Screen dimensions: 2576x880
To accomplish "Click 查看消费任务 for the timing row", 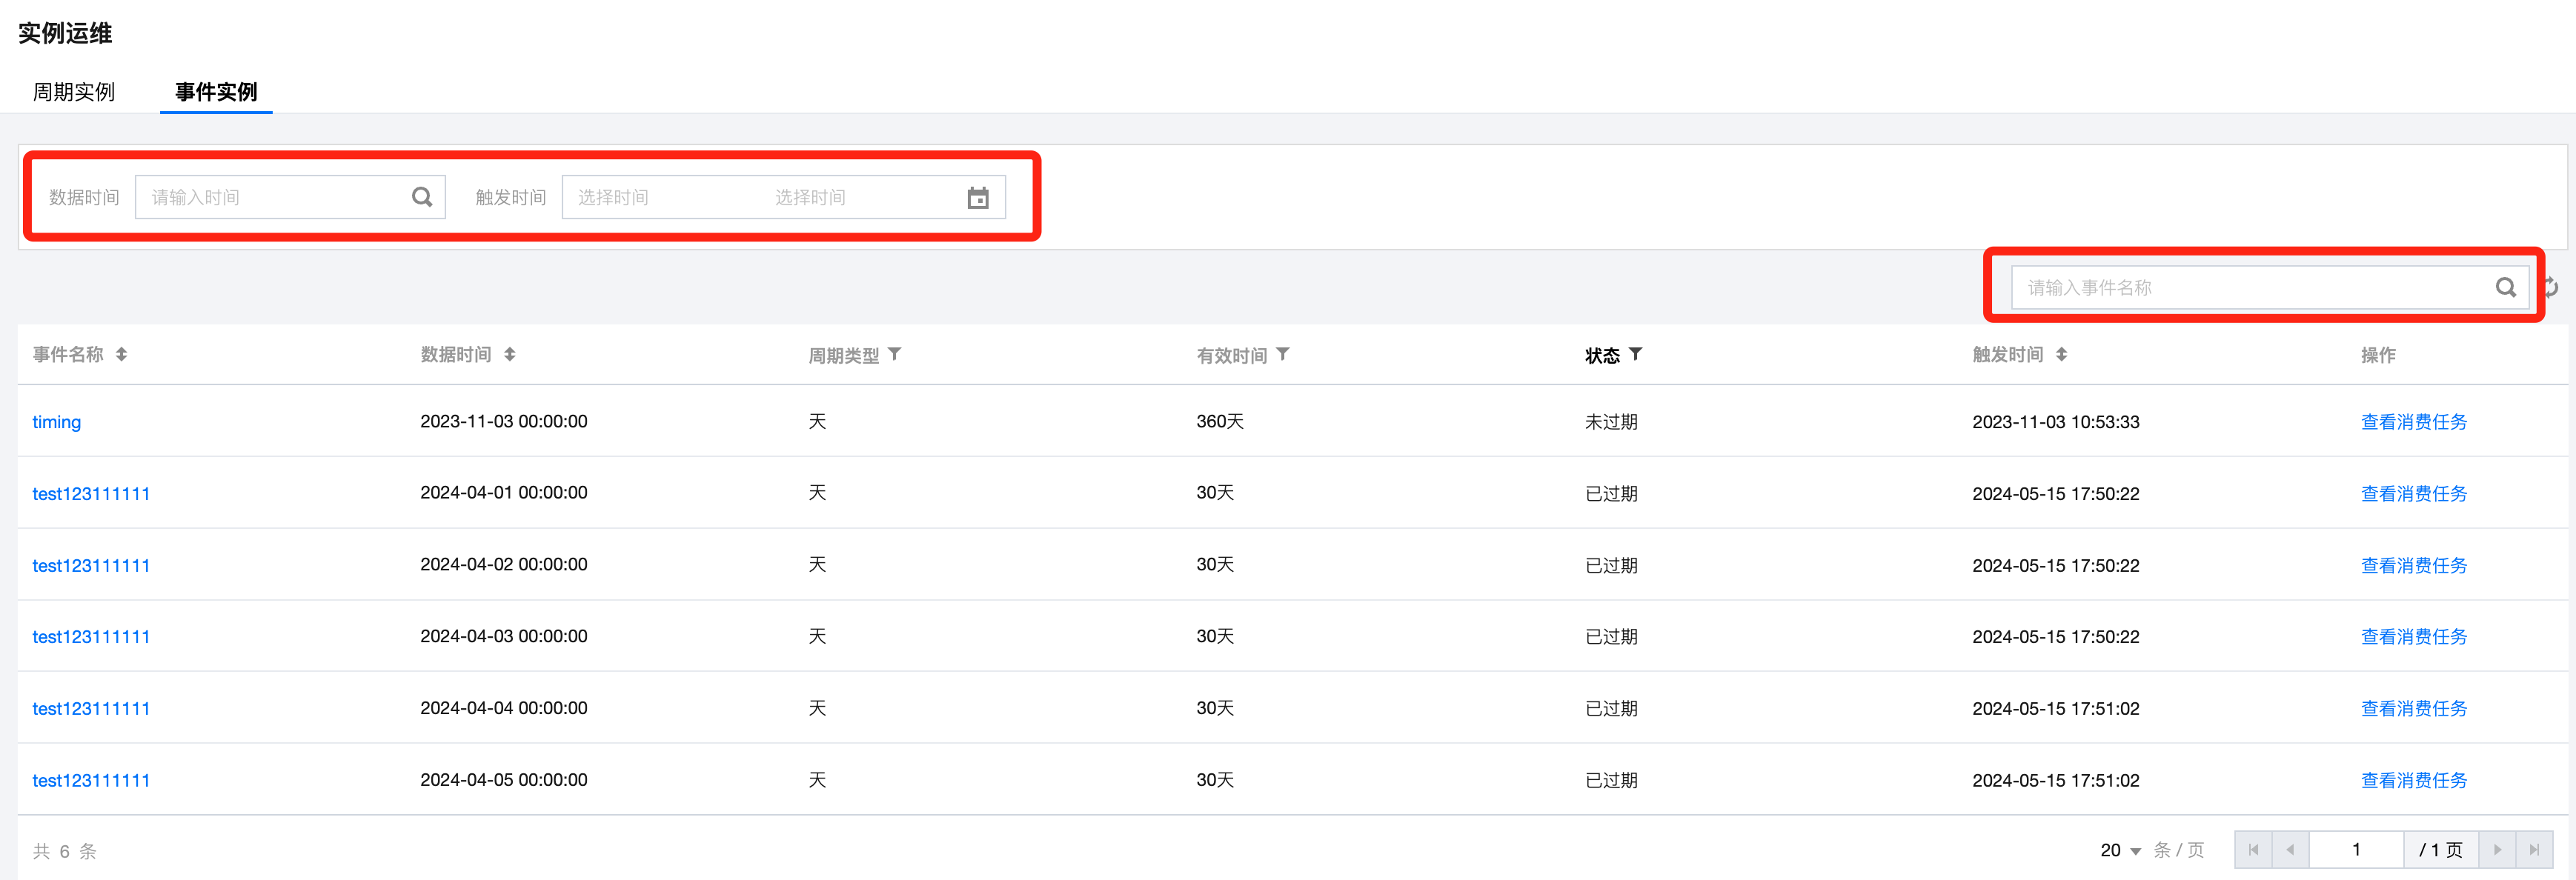I will click(2413, 422).
